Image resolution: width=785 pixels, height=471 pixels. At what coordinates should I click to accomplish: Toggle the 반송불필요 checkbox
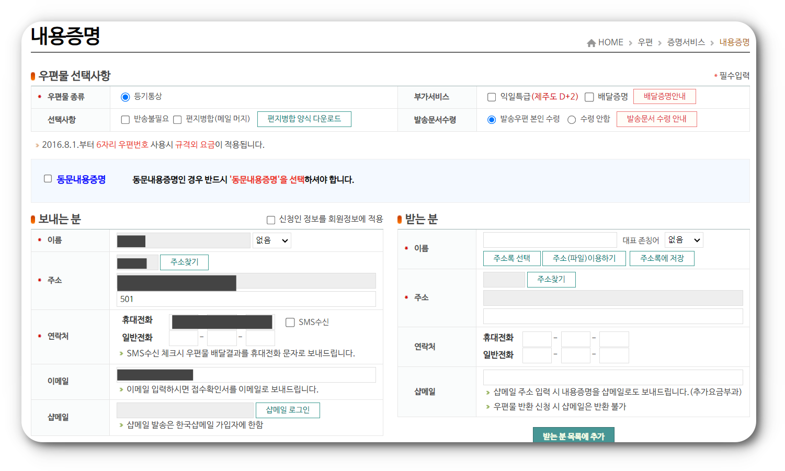[x=125, y=120]
